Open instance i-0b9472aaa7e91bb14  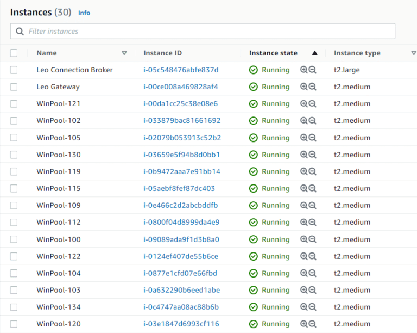182,171
